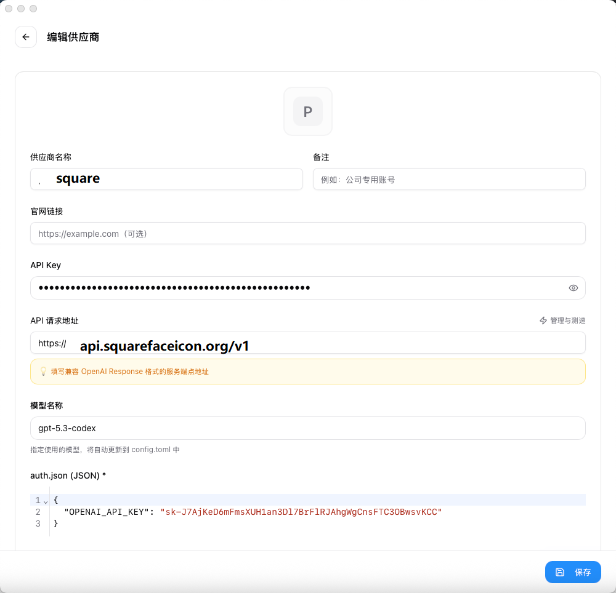Click the back arrow to exit 编辑供应商
This screenshot has width=616, height=593.
[26, 37]
